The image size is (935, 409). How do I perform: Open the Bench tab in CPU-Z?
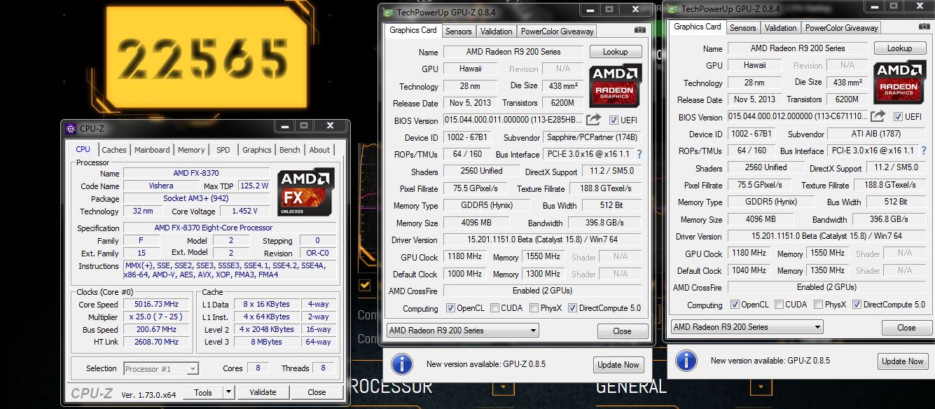tap(290, 150)
